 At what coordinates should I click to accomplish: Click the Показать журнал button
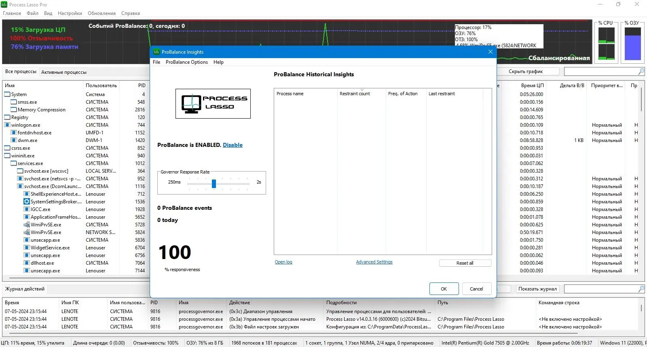[538, 289]
